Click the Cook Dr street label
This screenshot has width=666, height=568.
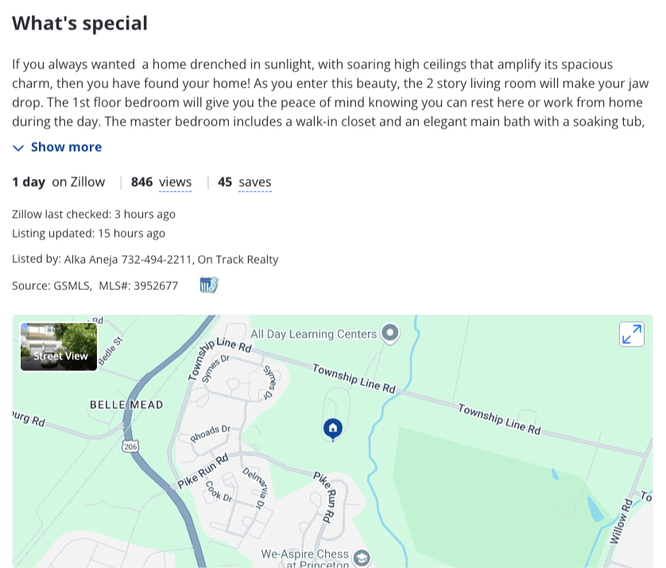click(x=218, y=492)
